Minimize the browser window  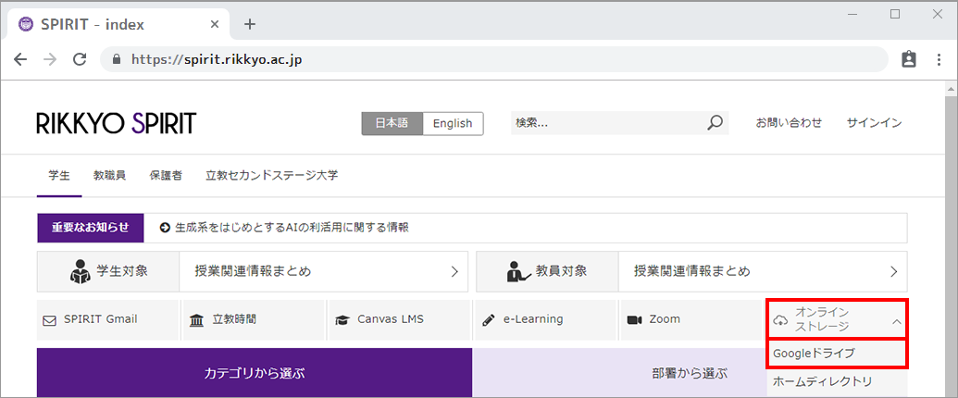853,14
